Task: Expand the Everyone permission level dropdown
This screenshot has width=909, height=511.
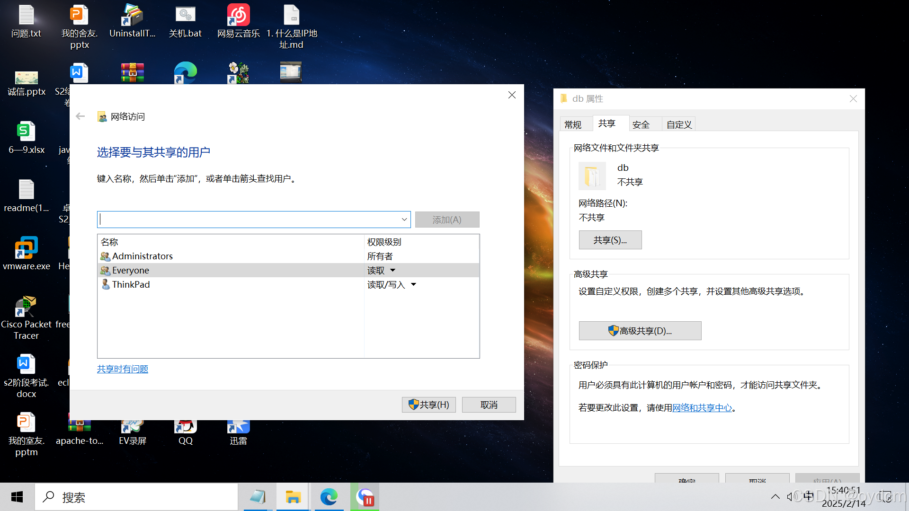Action: point(392,270)
